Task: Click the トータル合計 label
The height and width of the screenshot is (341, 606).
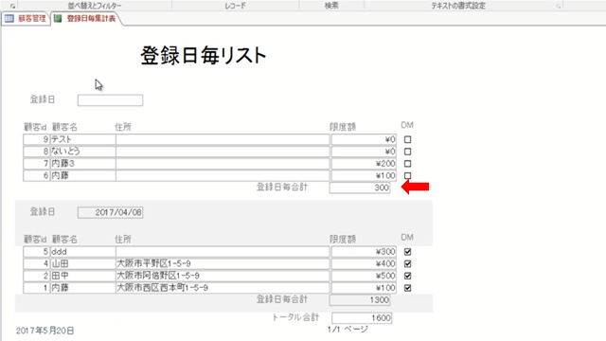Action: (x=295, y=317)
